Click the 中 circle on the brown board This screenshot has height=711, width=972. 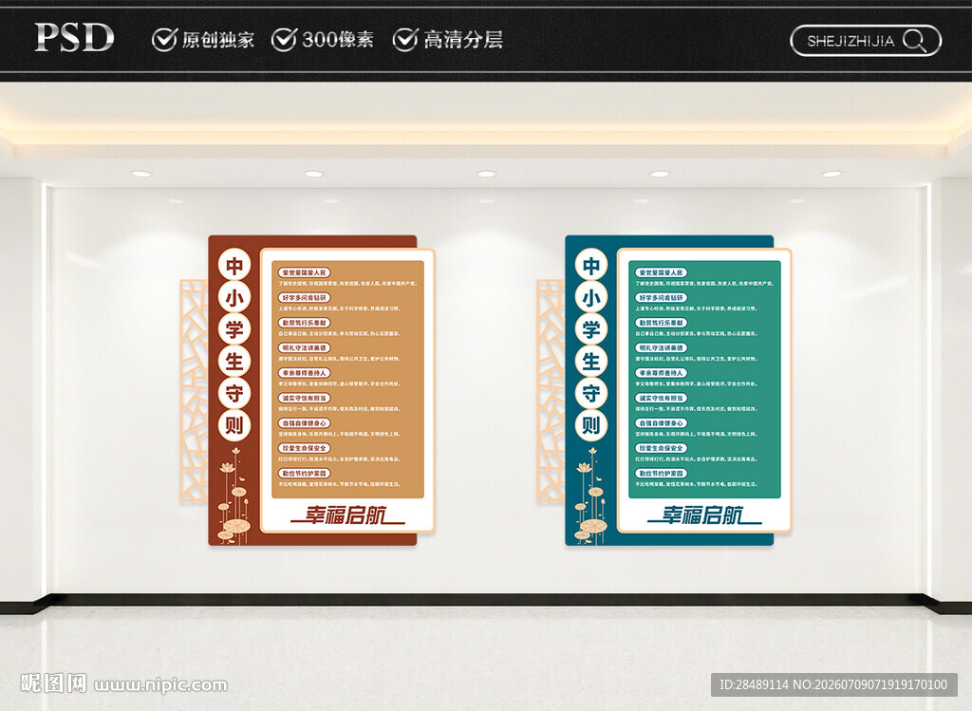coord(234,266)
